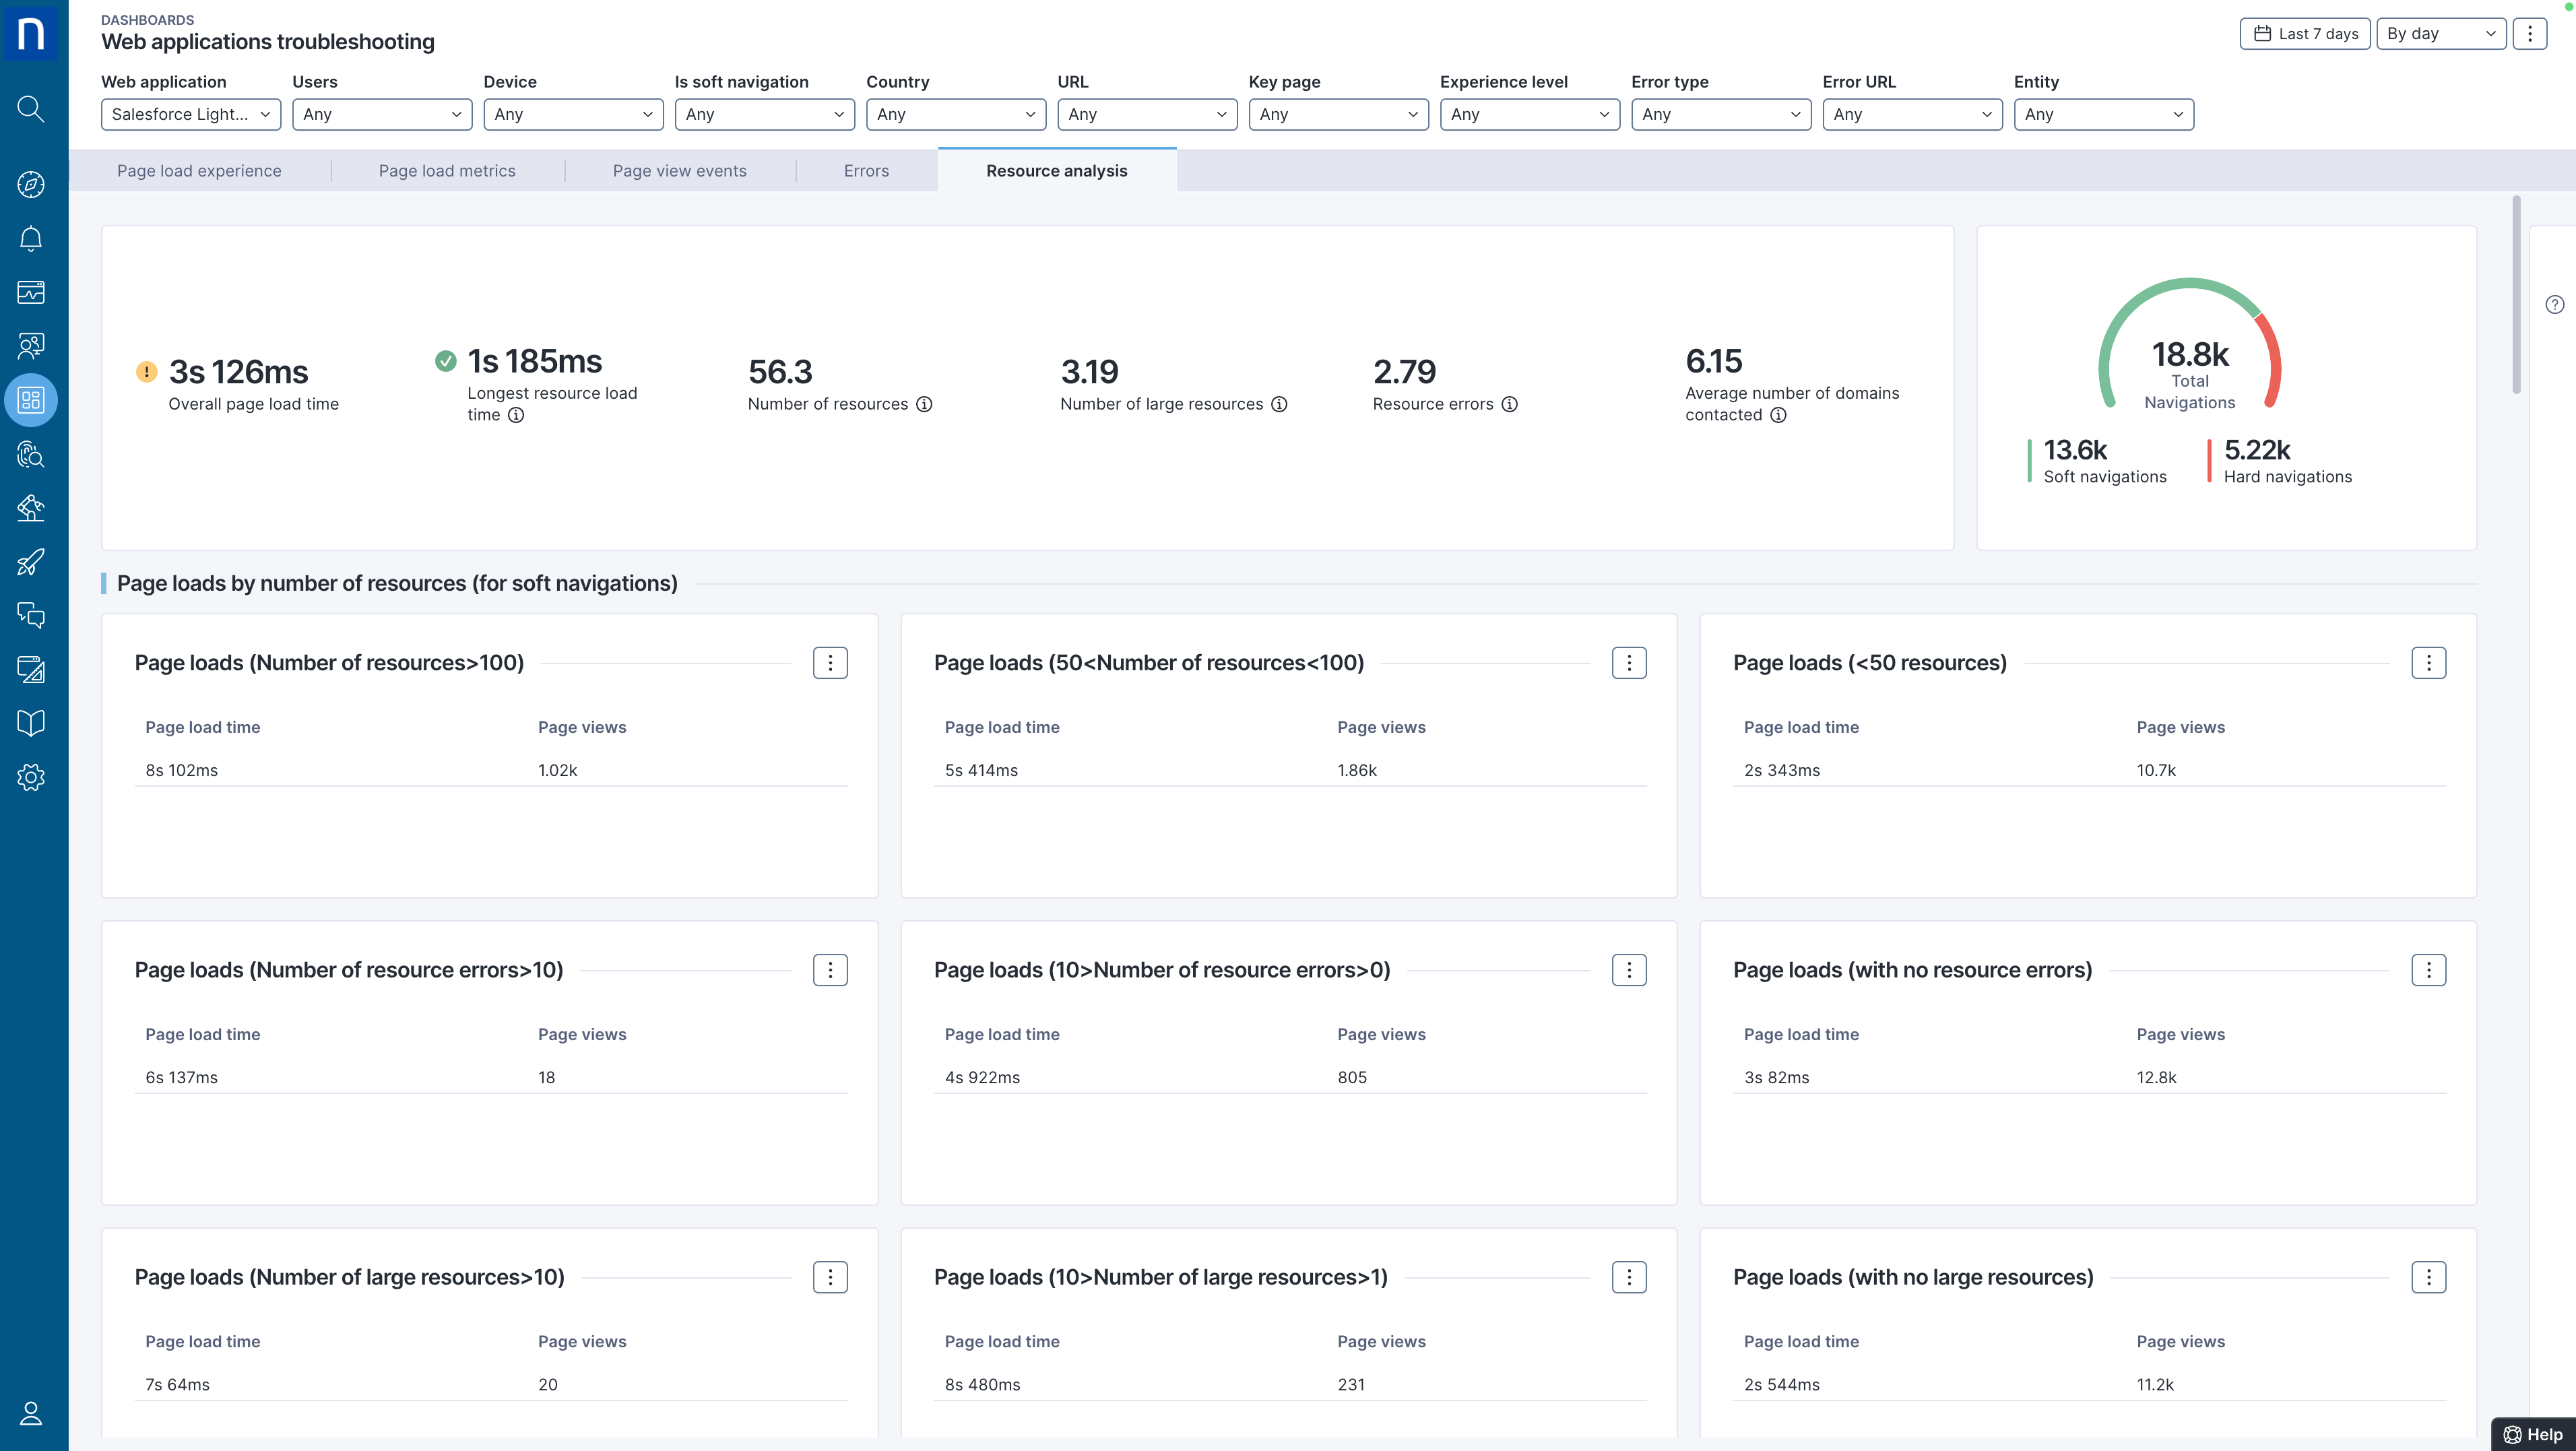This screenshot has height=1451, width=2576.
Task: Click the user profile icon
Action: coord(31,1413)
